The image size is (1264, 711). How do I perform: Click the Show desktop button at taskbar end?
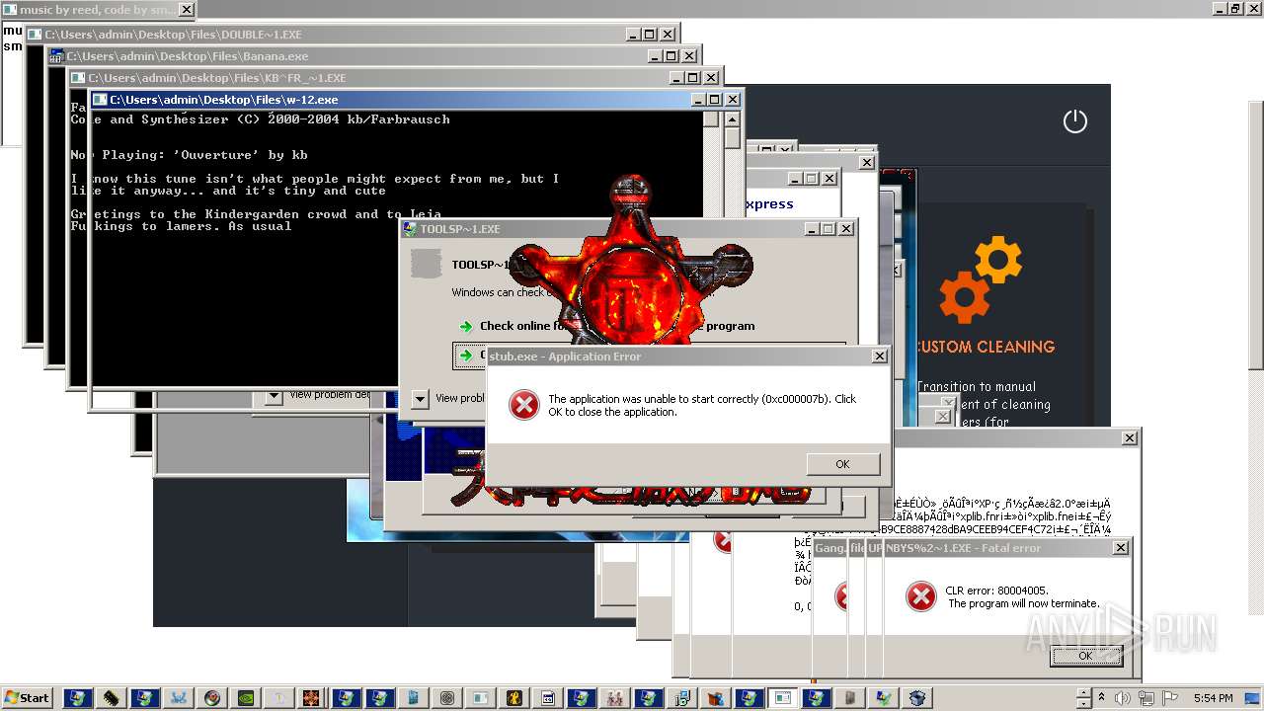point(1251,698)
